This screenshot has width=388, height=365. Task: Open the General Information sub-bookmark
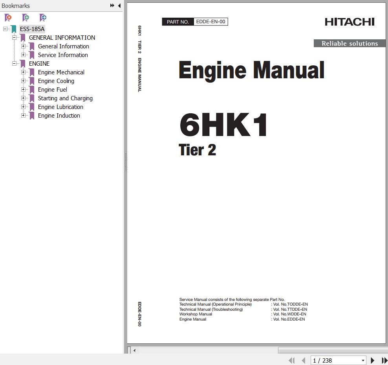tap(64, 46)
